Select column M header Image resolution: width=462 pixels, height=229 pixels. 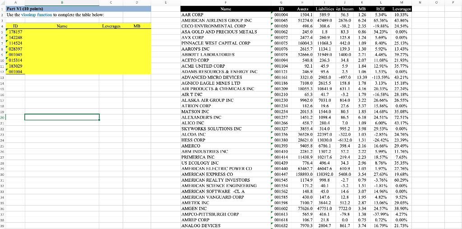[x=401, y=2]
